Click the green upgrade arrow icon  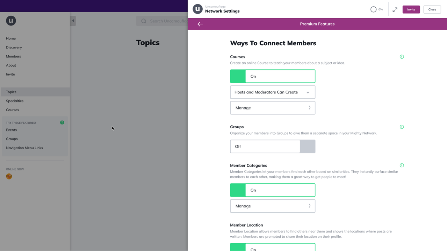(x=62, y=123)
